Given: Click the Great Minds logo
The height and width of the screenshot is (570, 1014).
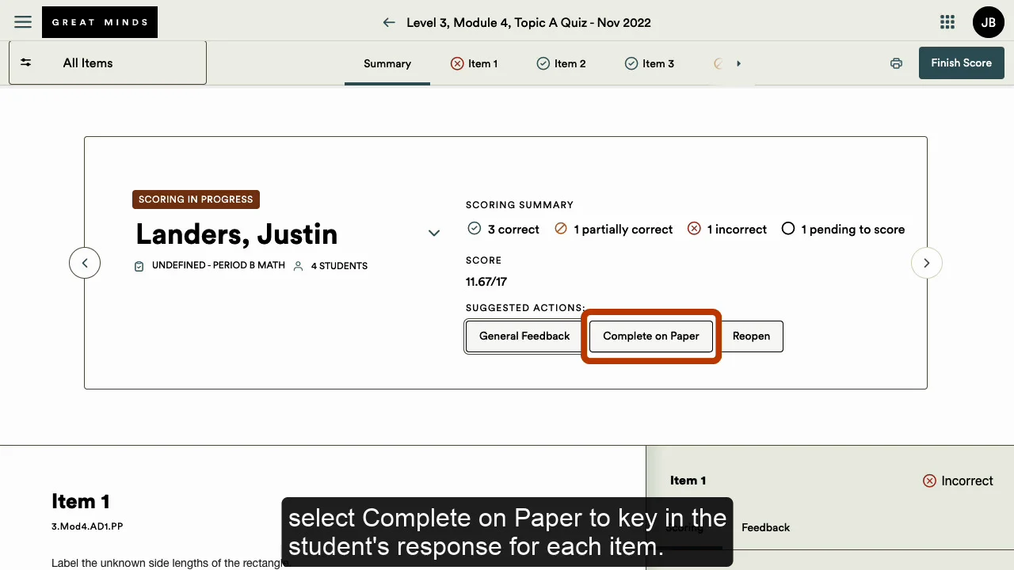Looking at the screenshot, I should [100, 22].
